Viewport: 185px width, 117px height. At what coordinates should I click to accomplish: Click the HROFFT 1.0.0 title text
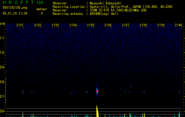(x=23, y=2)
